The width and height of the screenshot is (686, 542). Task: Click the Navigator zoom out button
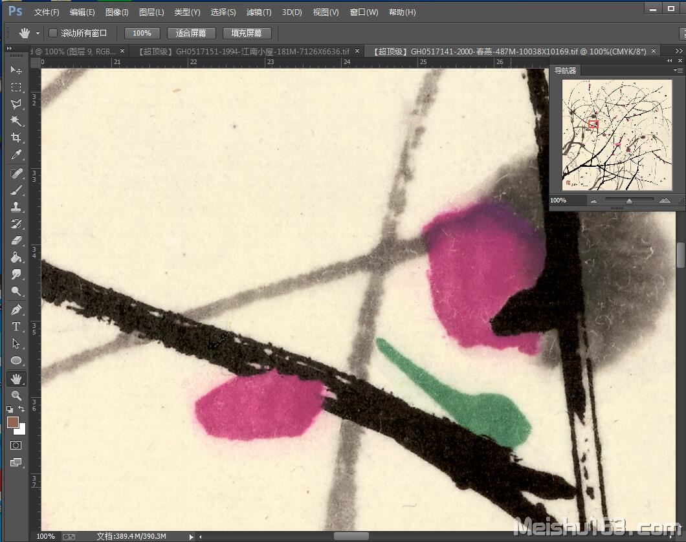pos(593,201)
